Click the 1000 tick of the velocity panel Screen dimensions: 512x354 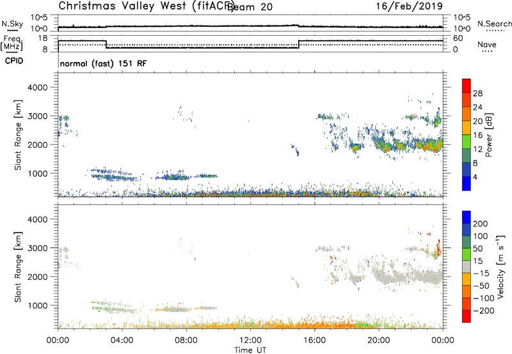[x=37, y=305]
